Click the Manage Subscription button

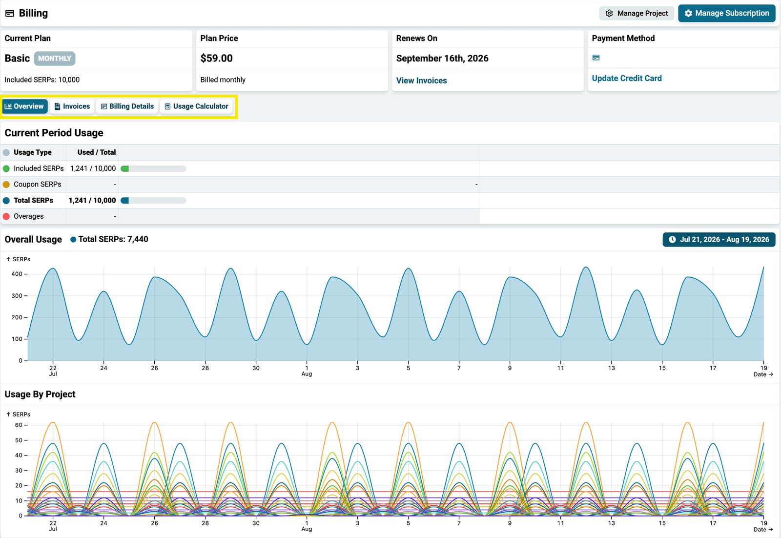pyautogui.click(x=727, y=13)
